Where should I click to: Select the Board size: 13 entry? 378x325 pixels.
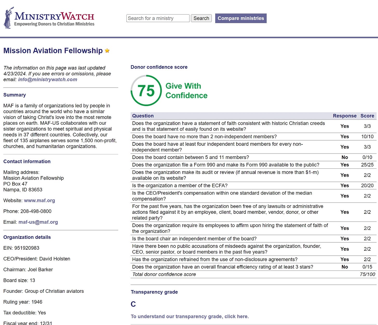click(x=19, y=281)
